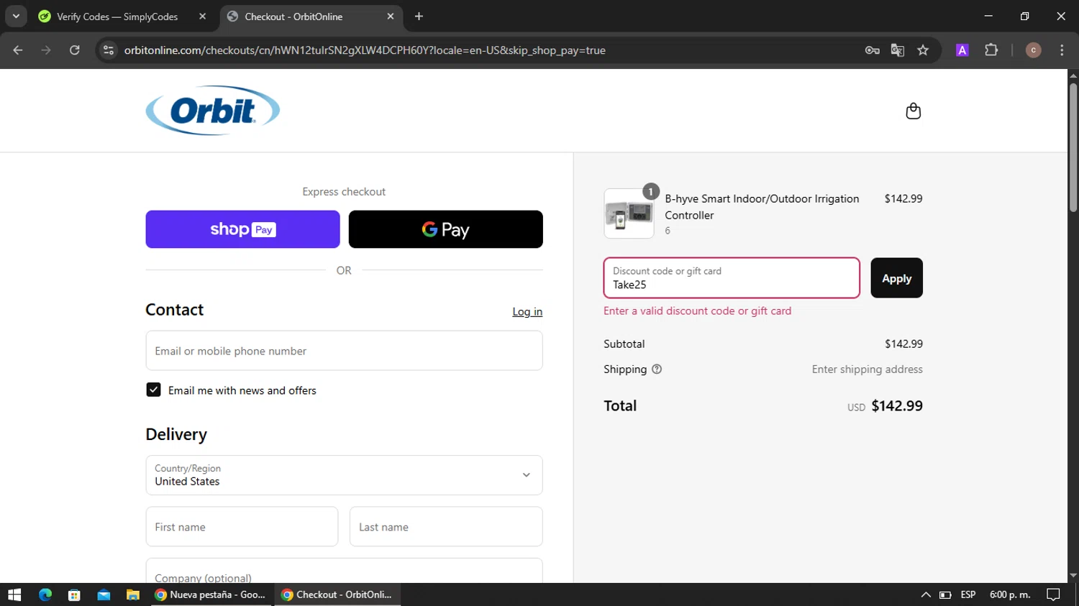Image resolution: width=1079 pixels, height=606 pixels.
Task: Open the browser extensions puzzle icon
Action: pos(991,50)
